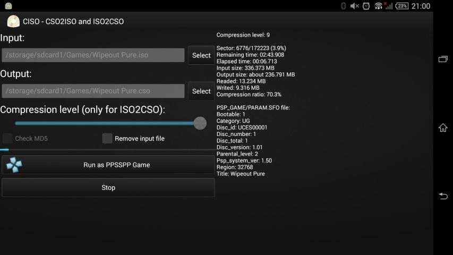Toggle the Remove input file checkbox

point(107,139)
